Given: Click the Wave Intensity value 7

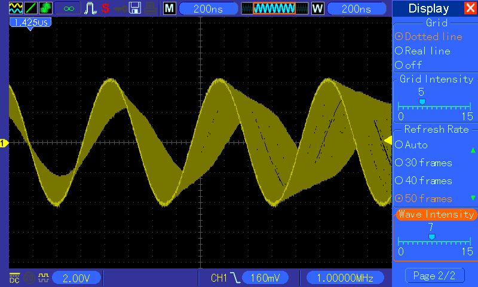Looking at the screenshot, I should pyautogui.click(x=430, y=227).
